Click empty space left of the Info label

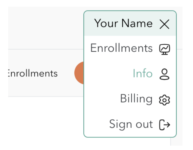click(x=108, y=74)
